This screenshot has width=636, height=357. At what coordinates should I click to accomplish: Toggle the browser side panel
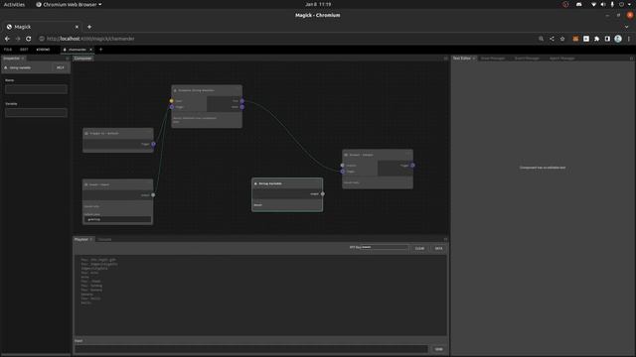point(607,39)
